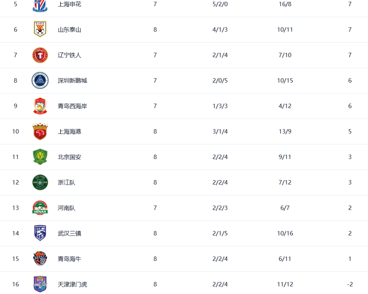The width and height of the screenshot is (368, 294).
Task: Click the Shandong Taishan TSFC crest
Action: (x=40, y=29)
